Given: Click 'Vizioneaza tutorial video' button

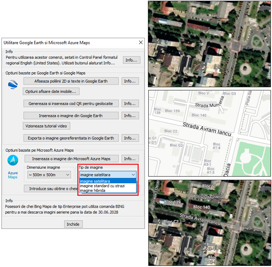Looking at the screenshot, I should click(46, 126).
